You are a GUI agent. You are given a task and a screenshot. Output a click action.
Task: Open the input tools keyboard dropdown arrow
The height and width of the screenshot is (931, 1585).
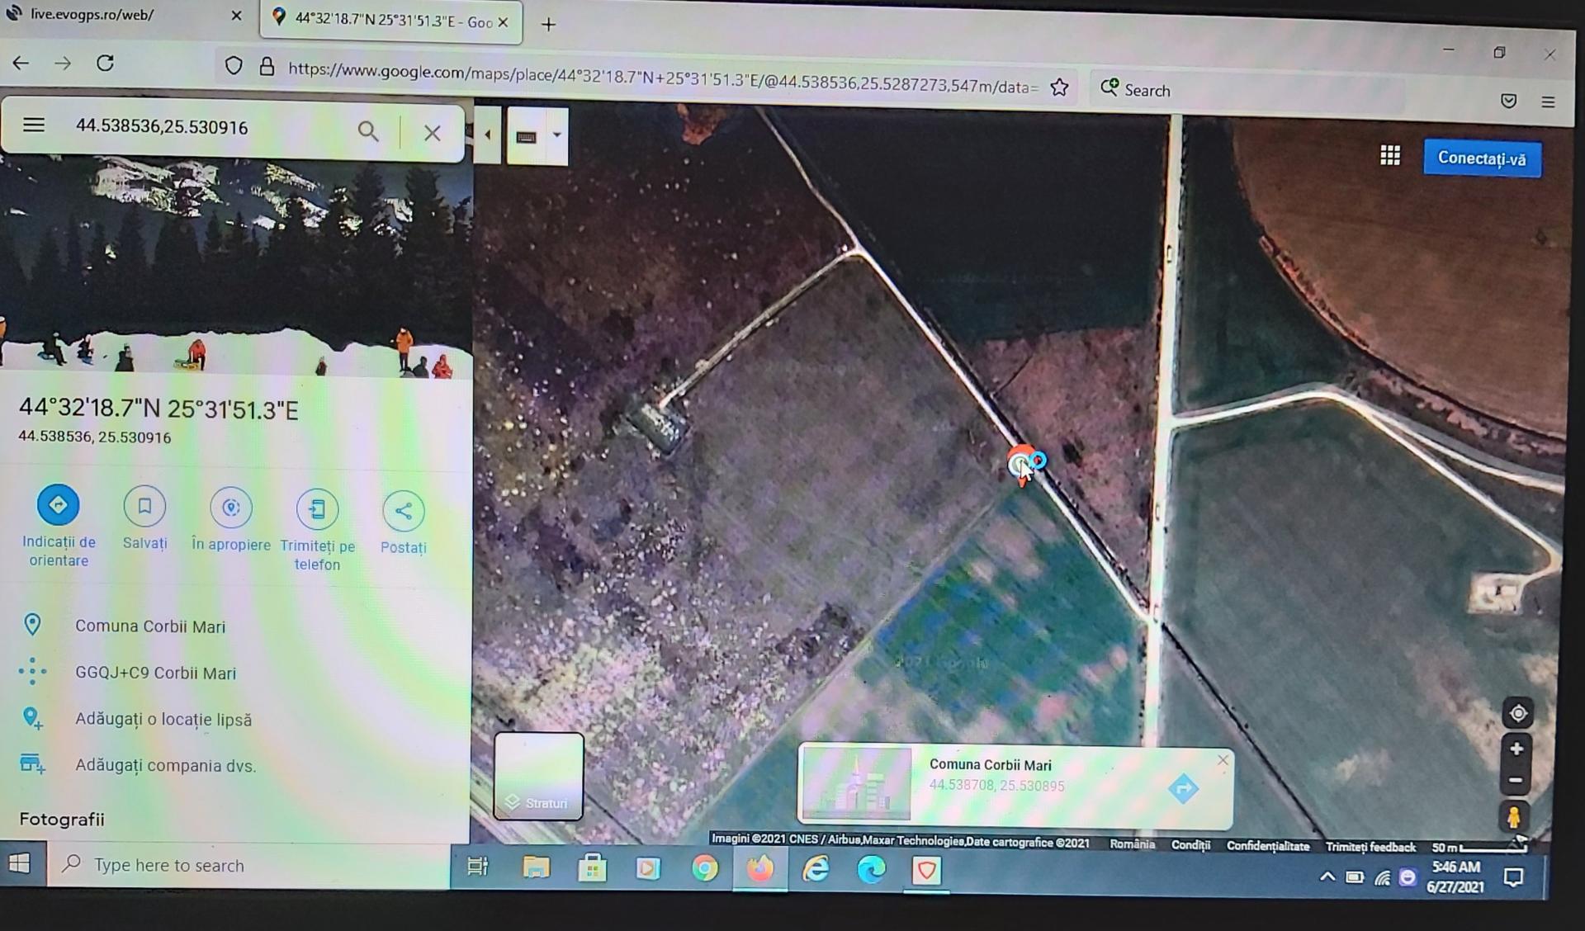point(557,135)
